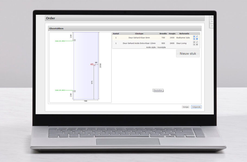Copy the Deur Living glass piece

(194, 45)
